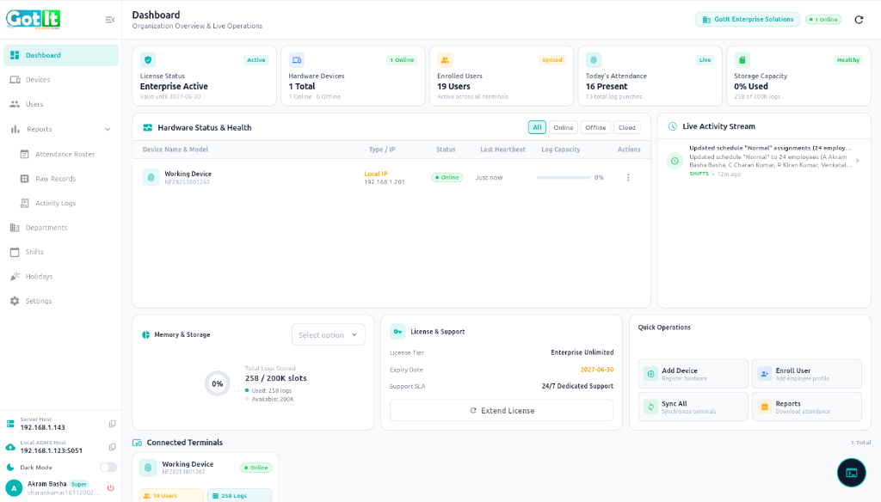Click the Hardware Status & Health pulse icon

click(148, 127)
